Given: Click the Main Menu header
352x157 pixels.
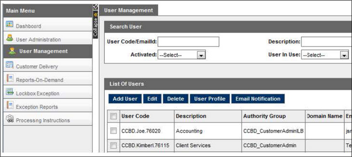Looking at the screenshot, I should pyautogui.click(x=48, y=11).
